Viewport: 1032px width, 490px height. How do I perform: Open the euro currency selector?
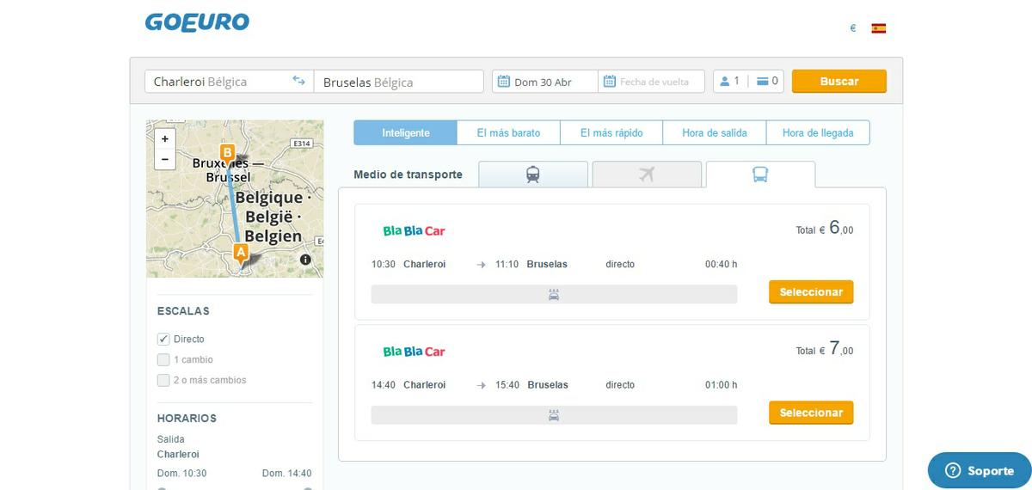[852, 28]
